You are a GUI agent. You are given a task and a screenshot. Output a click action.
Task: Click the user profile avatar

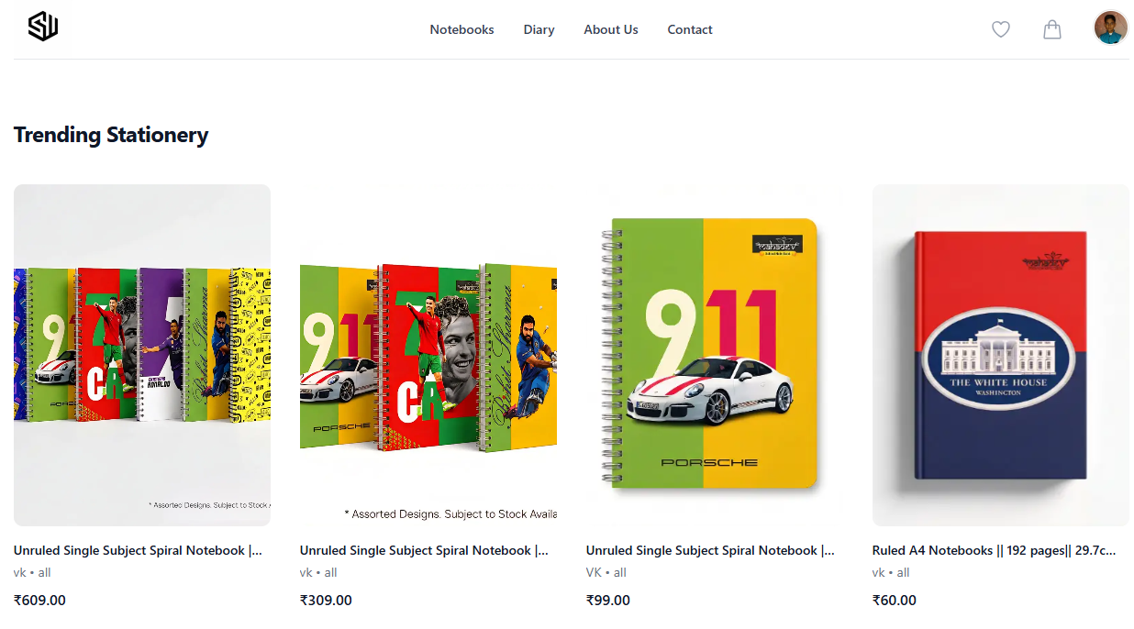coord(1110,28)
